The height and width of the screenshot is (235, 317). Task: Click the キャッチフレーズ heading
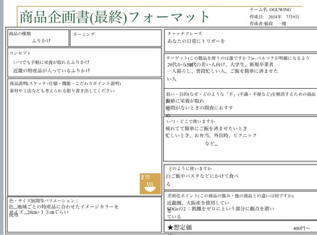pyautogui.click(x=181, y=33)
